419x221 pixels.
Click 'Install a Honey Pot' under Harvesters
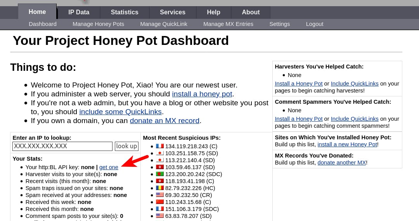coord(299,84)
